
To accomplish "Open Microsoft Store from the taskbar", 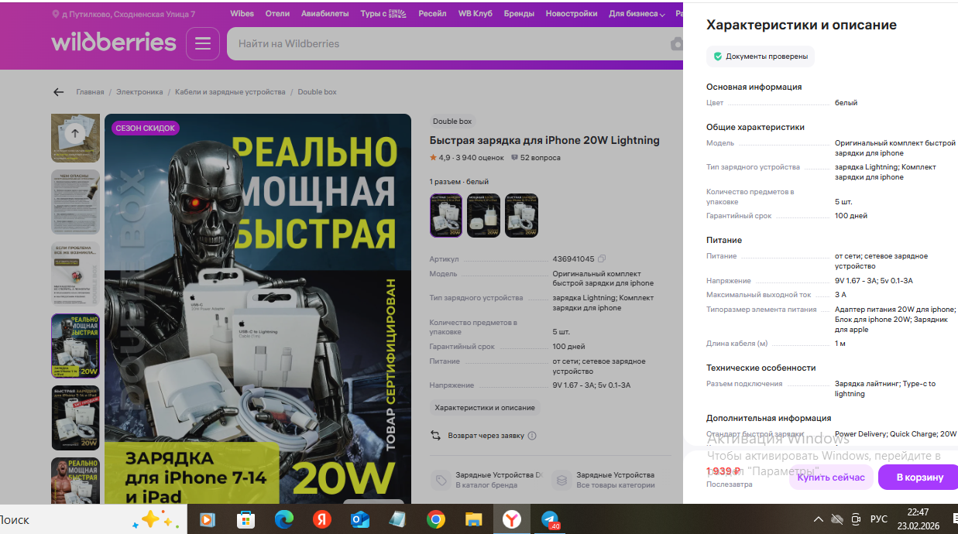I will click(246, 520).
